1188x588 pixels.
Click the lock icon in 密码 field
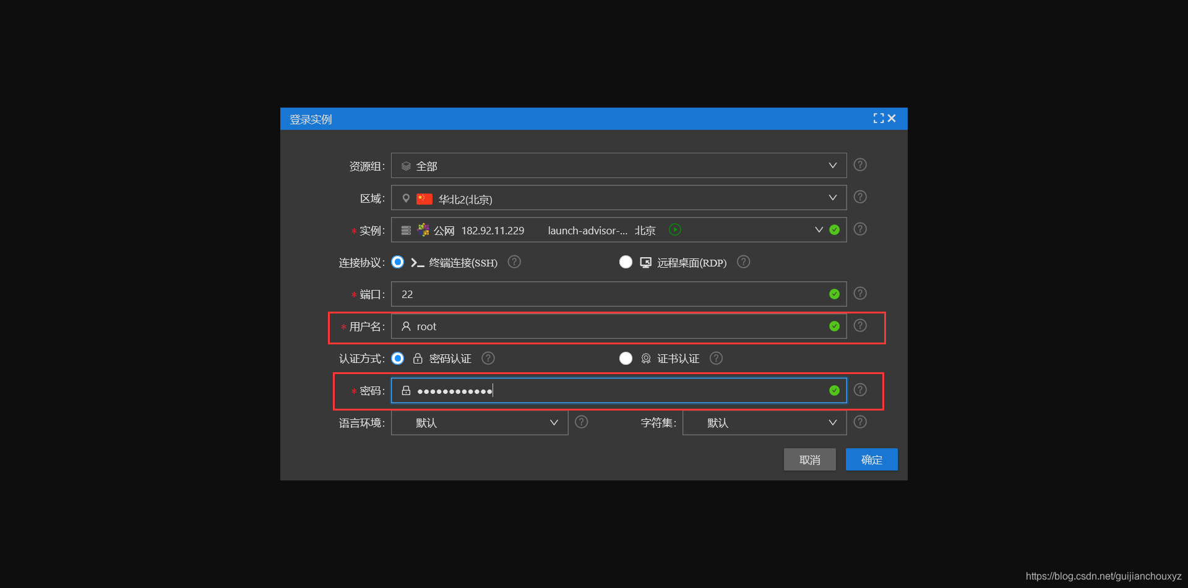point(406,390)
